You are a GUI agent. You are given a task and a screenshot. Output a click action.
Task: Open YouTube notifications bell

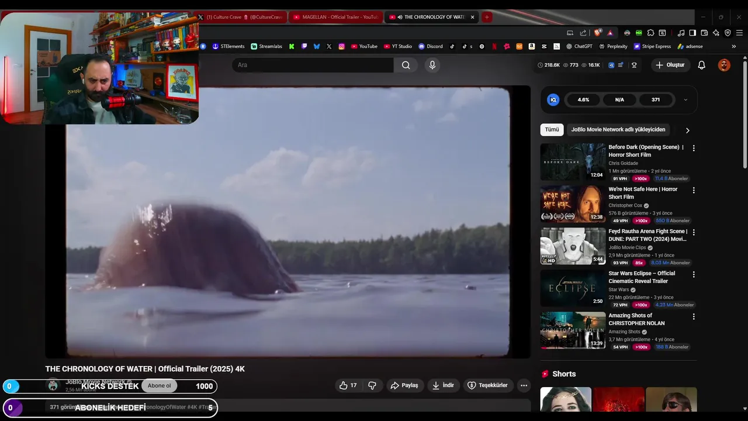[x=701, y=65]
